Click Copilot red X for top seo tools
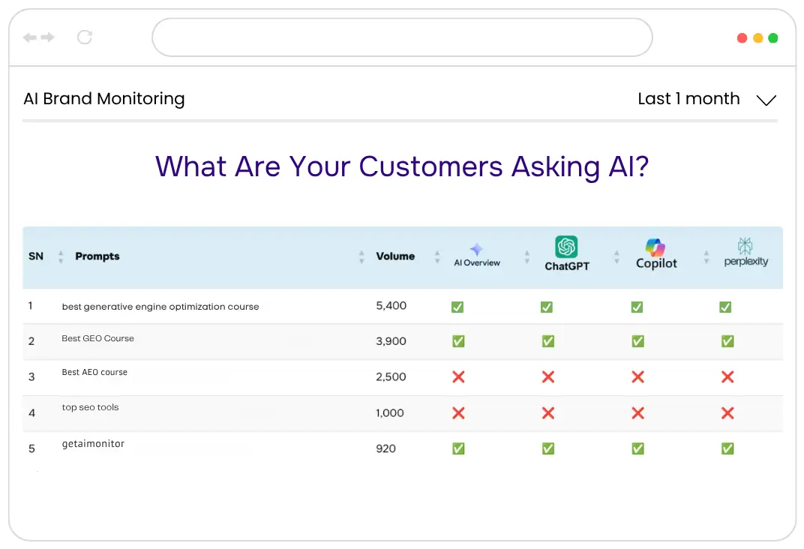Viewport: 804px width, 549px height. (x=637, y=413)
